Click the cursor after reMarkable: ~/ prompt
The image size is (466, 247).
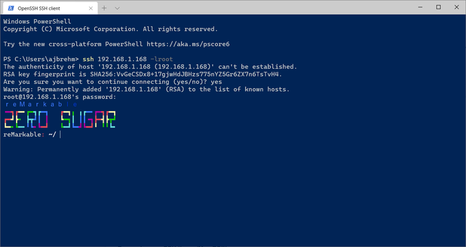point(60,135)
